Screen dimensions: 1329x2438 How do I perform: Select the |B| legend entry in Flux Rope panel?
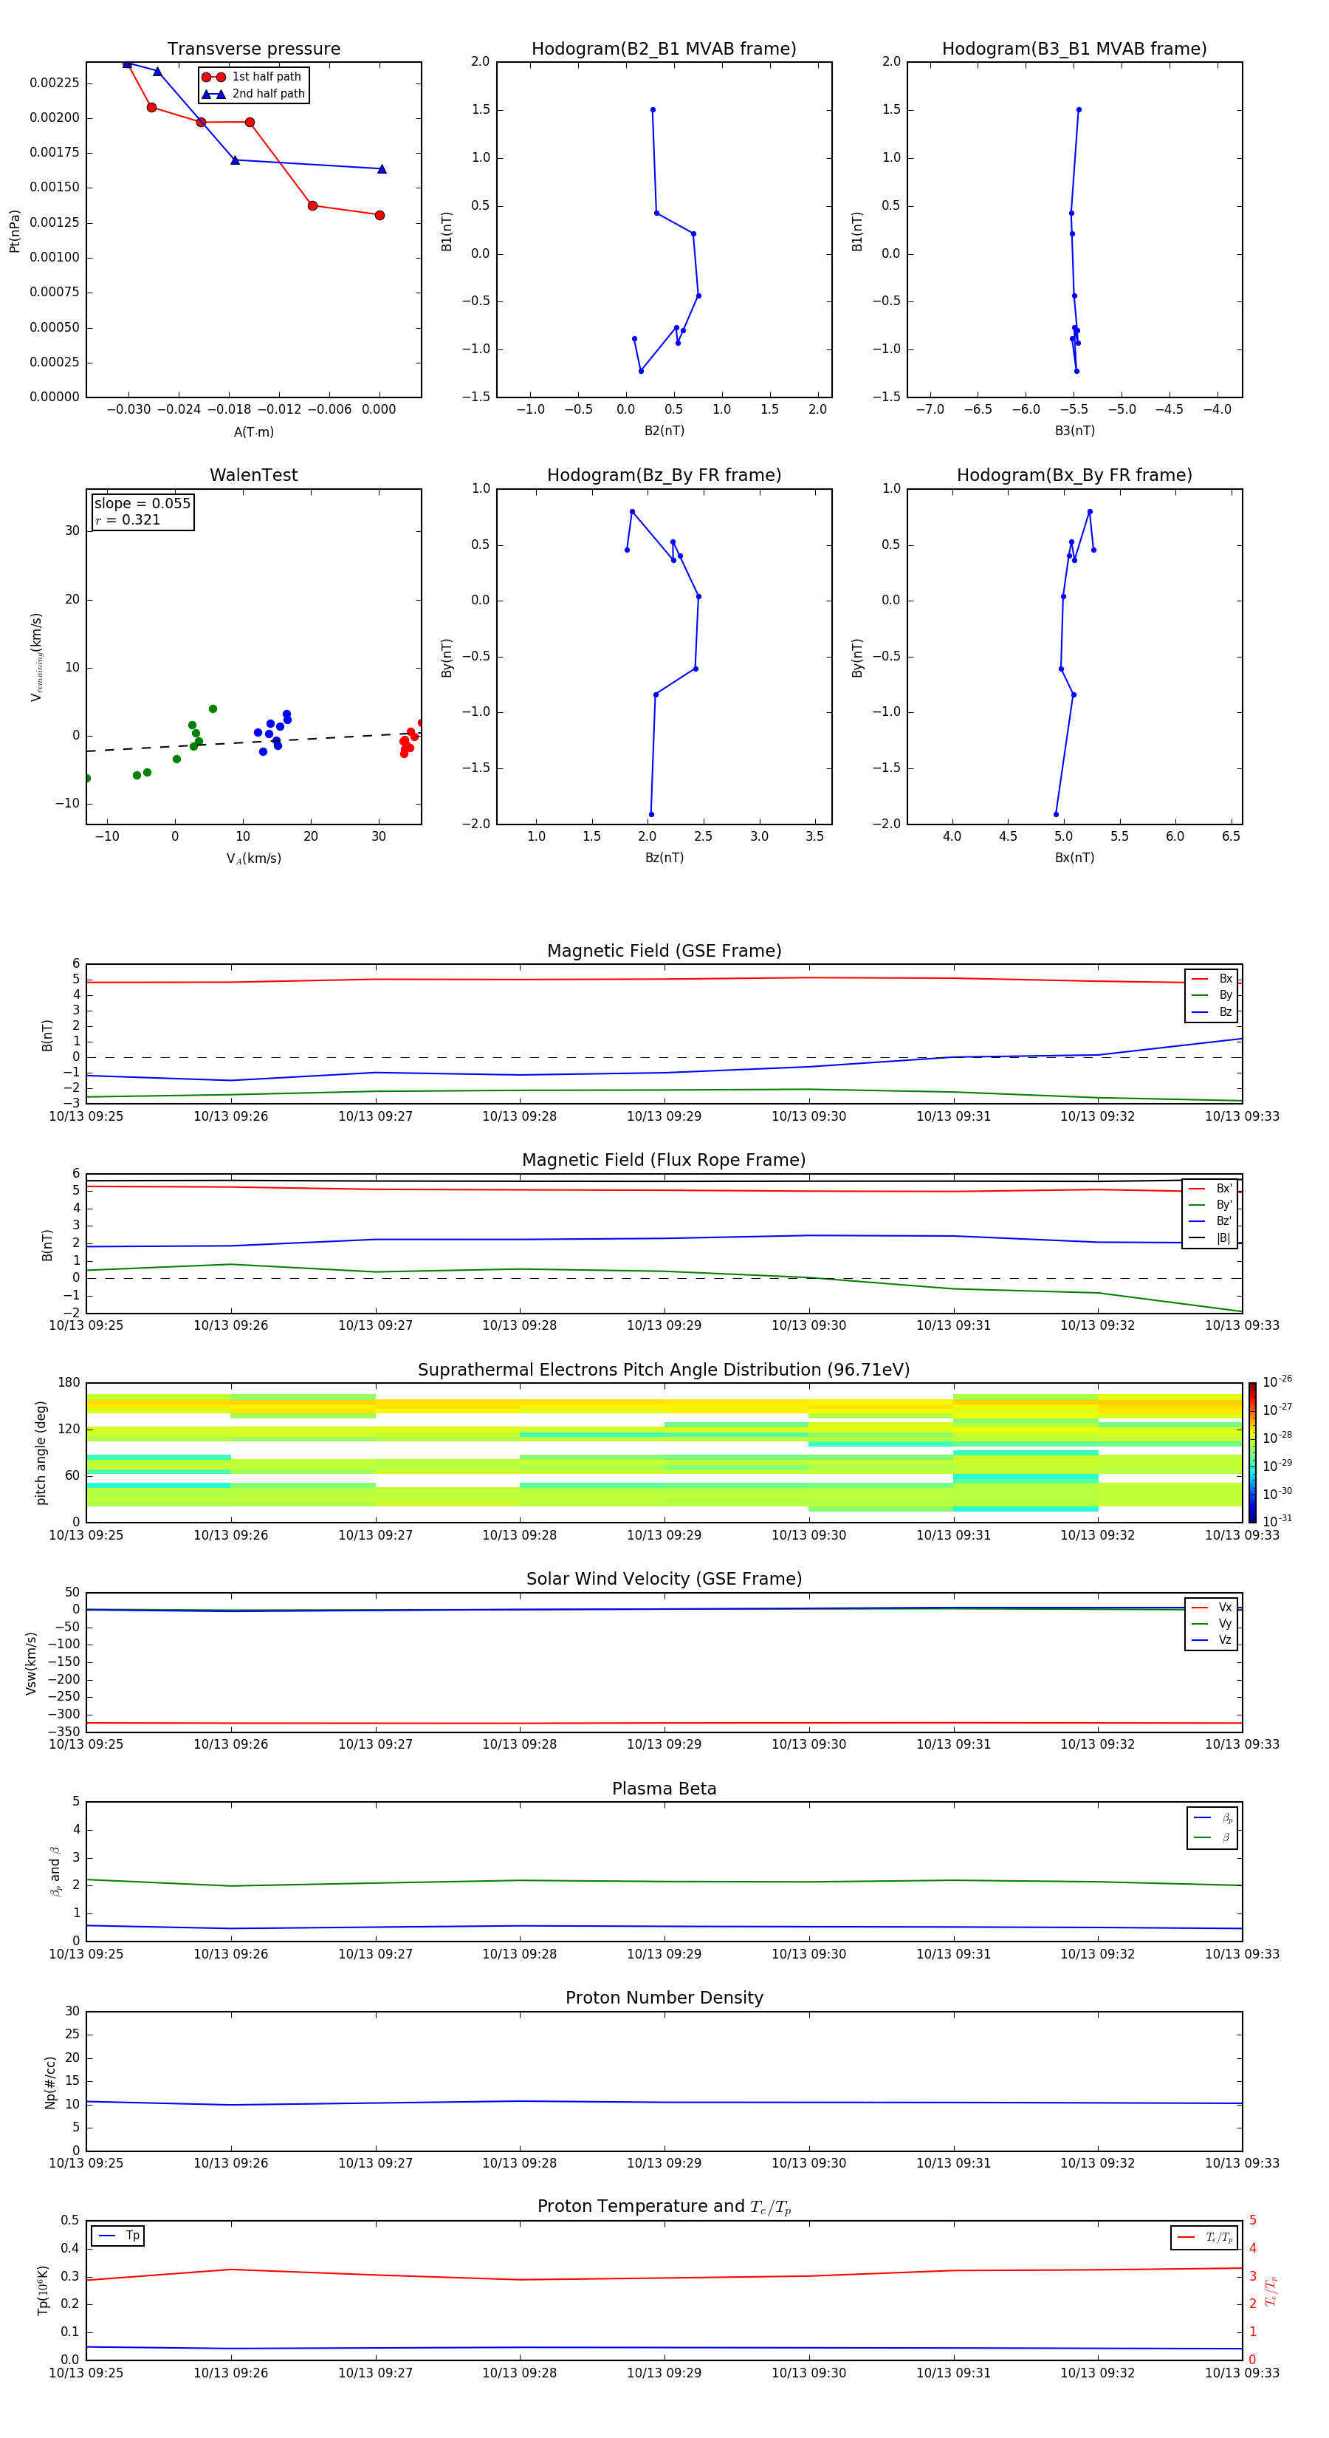[1211, 1238]
